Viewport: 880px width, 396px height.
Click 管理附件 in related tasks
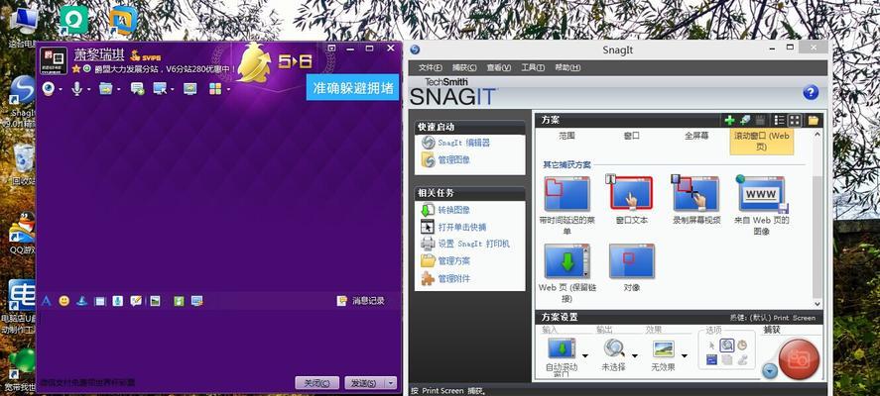pos(445,278)
